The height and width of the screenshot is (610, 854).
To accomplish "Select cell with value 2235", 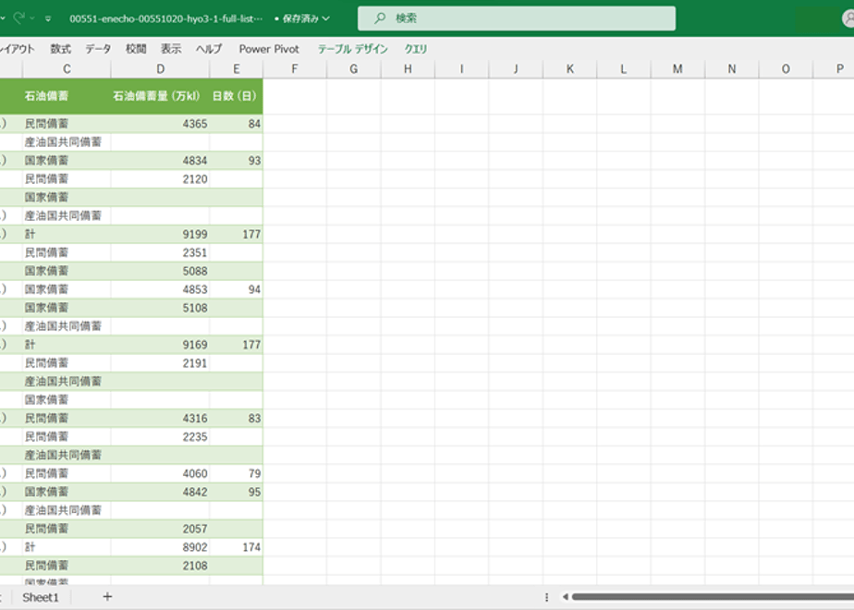I will 160,437.
